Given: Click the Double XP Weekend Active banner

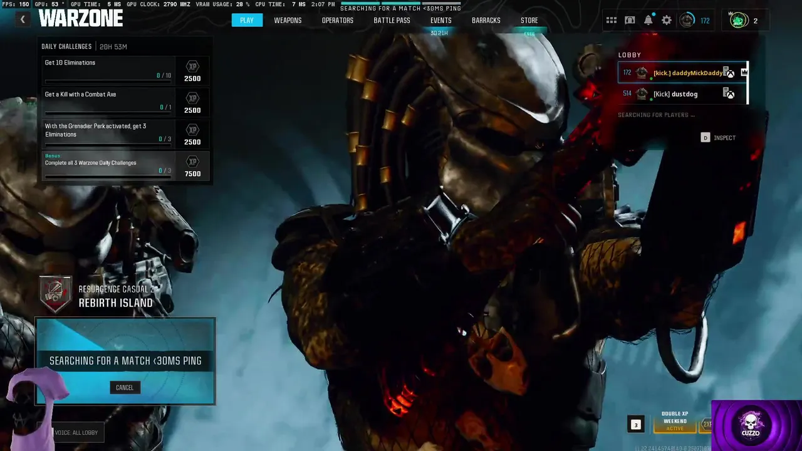Looking at the screenshot, I should point(675,421).
